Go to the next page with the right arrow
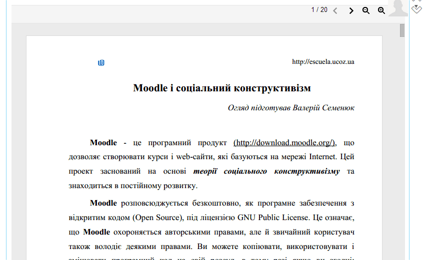 pyautogui.click(x=351, y=10)
